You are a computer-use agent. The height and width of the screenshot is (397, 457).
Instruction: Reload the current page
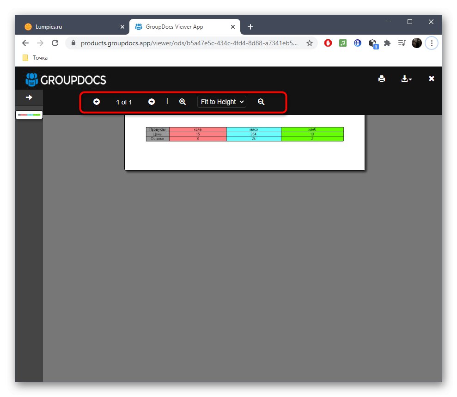click(55, 43)
